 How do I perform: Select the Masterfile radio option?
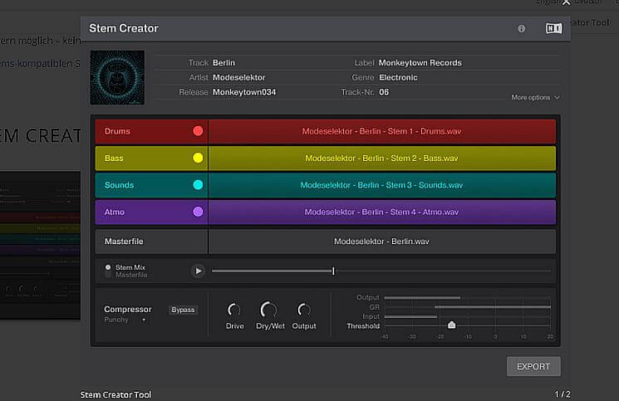[108, 275]
